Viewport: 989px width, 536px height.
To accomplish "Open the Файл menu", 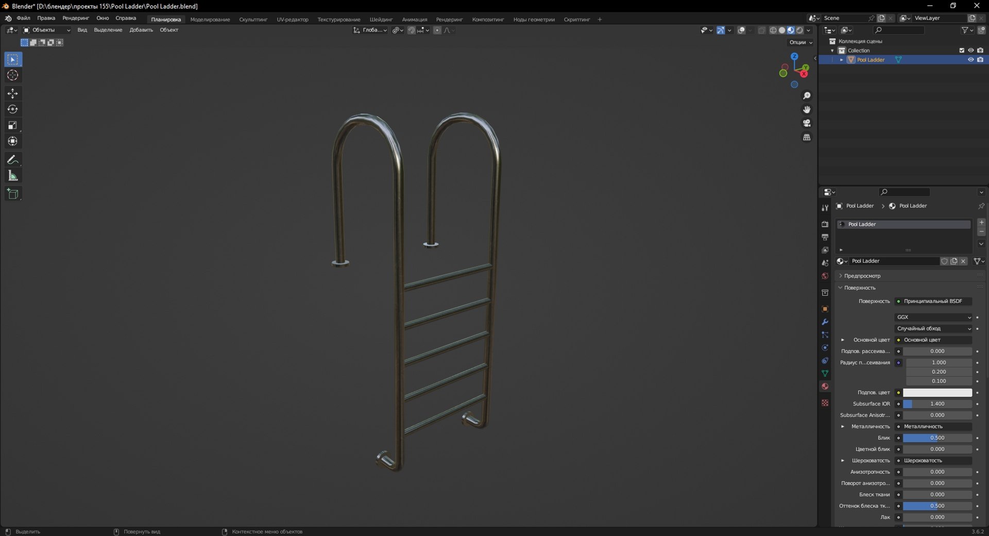I will [23, 18].
